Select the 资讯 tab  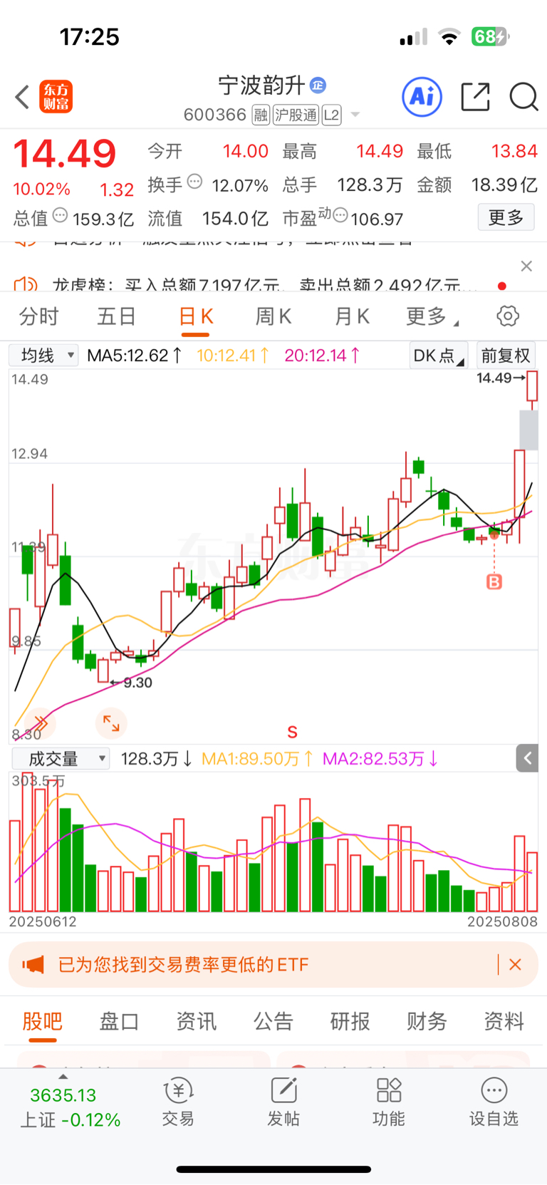point(196,1021)
